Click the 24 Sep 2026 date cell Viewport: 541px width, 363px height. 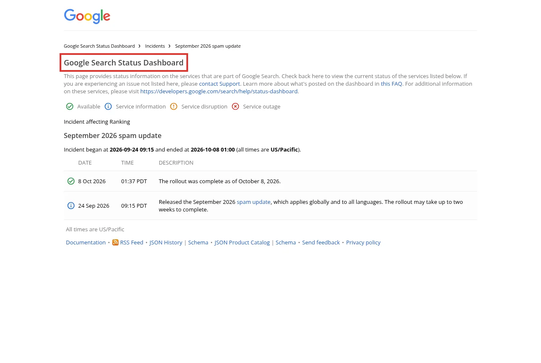click(94, 206)
